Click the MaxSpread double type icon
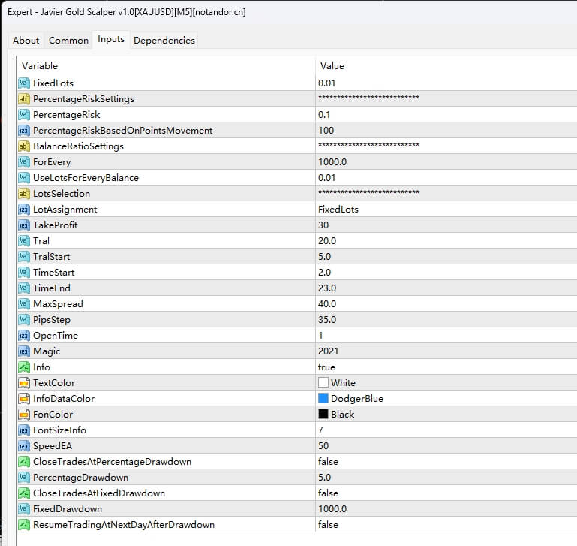 23,303
